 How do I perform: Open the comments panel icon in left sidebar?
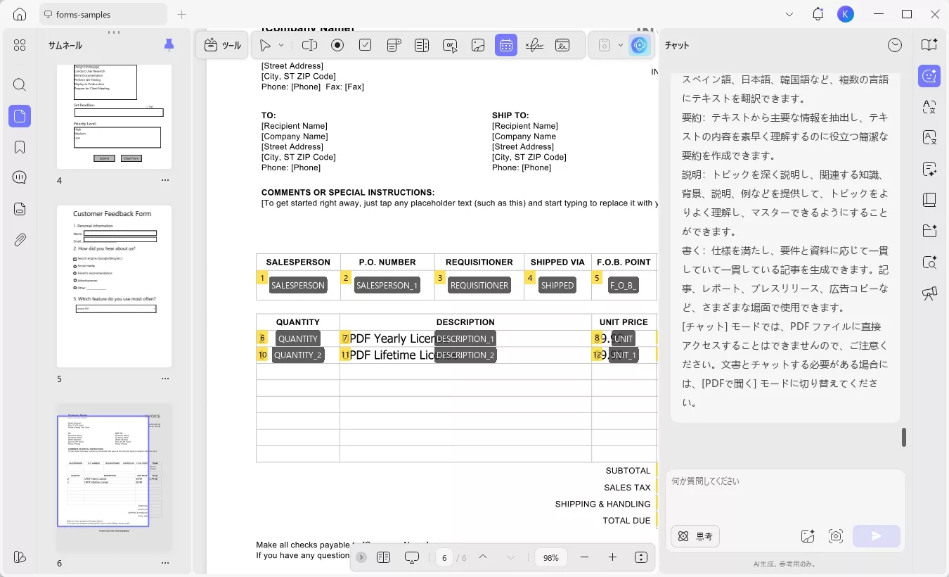(20, 177)
